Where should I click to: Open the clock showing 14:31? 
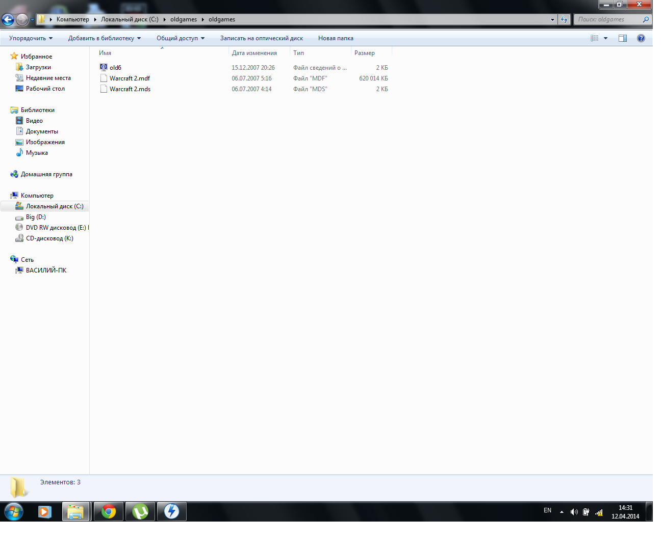point(625,512)
